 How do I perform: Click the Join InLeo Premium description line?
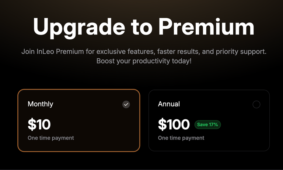pos(144,52)
